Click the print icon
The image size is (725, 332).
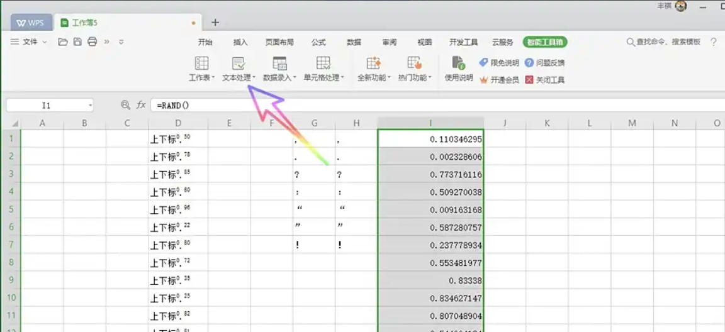click(x=93, y=41)
